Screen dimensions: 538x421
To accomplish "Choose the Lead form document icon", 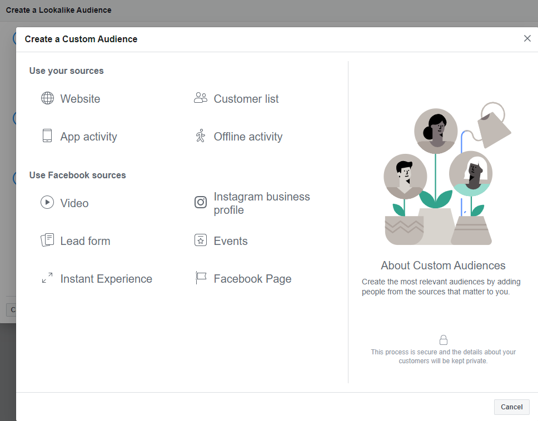I will pyautogui.click(x=47, y=240).
